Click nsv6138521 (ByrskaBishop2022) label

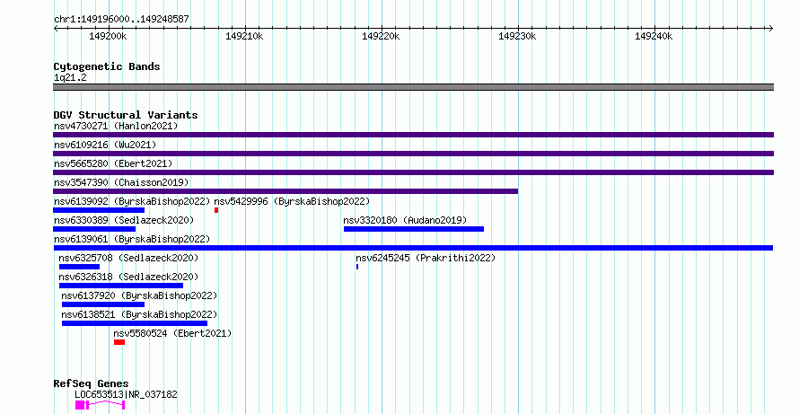pos(139,314)
